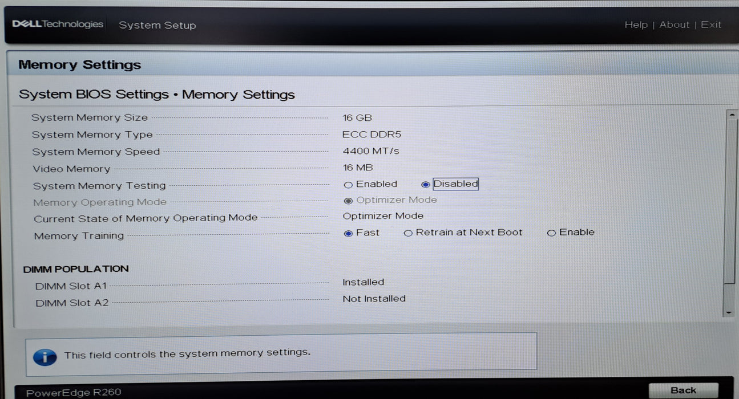Choose Retrain at Next Boot option

tap(408, 233)
